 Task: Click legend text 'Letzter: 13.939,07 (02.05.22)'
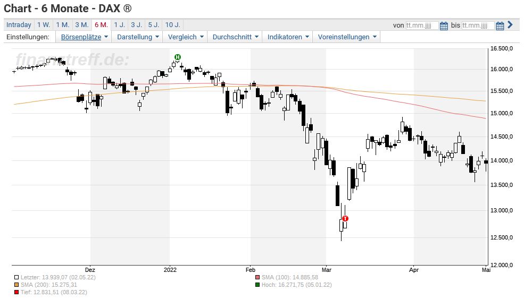(58, 277)
